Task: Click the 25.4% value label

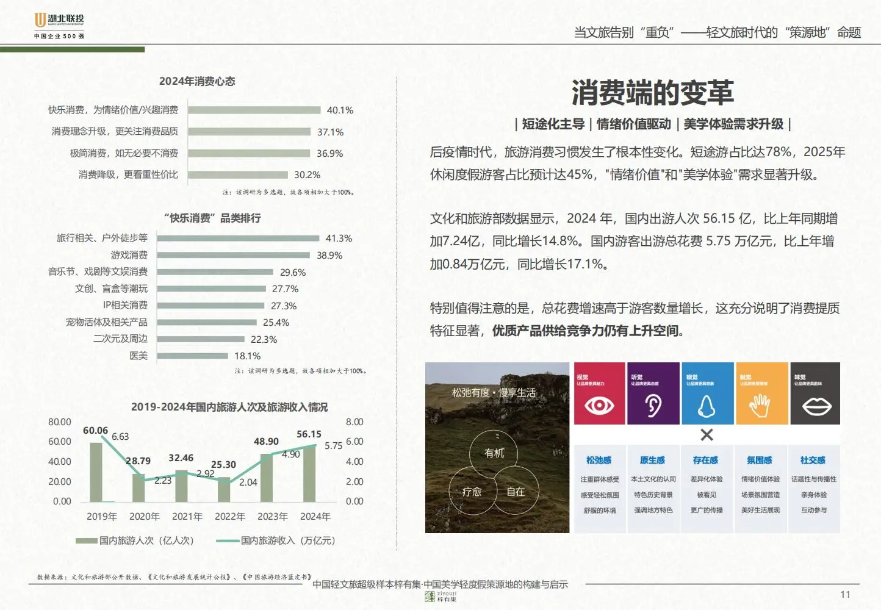Action: click(276, 322)
